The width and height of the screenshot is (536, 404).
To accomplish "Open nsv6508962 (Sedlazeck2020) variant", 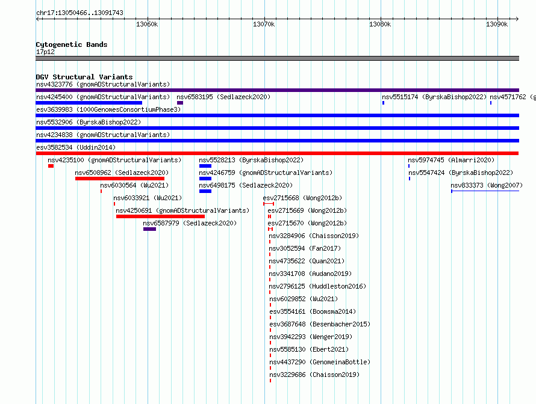I will 122,173.
